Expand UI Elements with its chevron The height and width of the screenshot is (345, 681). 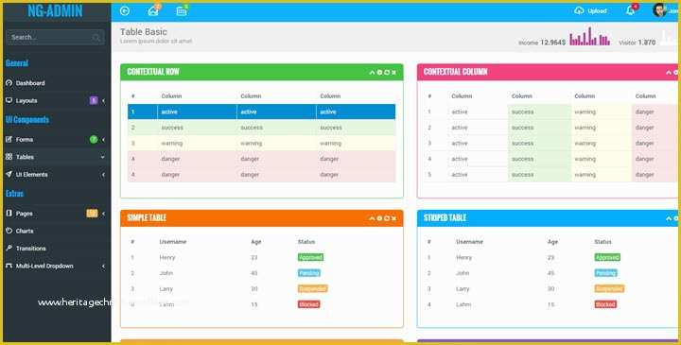[x=103, y=175]
